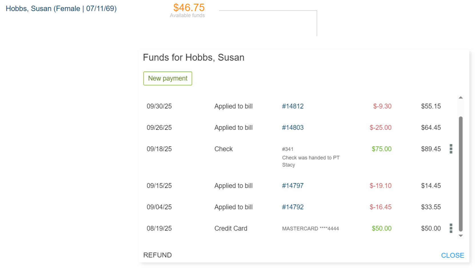475x268 pixels.
Task: Click the green $75.00 check amount
Action: coord(382,149)
